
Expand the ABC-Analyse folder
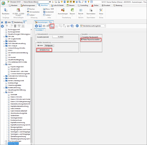click(x=4, y=46)
